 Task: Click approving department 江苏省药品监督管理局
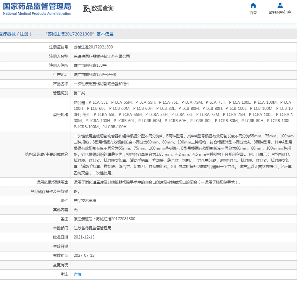click(92, 228)
